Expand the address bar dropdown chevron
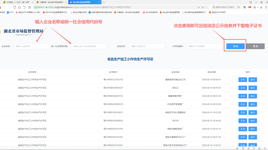Screen dimensions: 268x150 [206, 7]
